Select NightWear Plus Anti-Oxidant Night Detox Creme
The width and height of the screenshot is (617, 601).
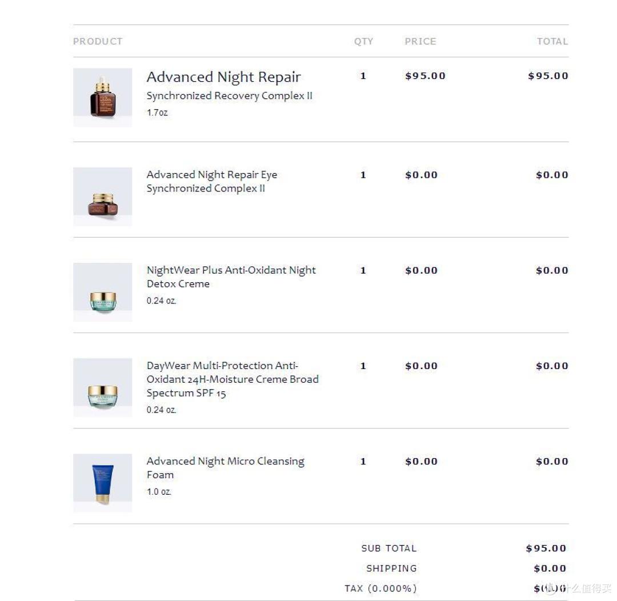[231, 277]
